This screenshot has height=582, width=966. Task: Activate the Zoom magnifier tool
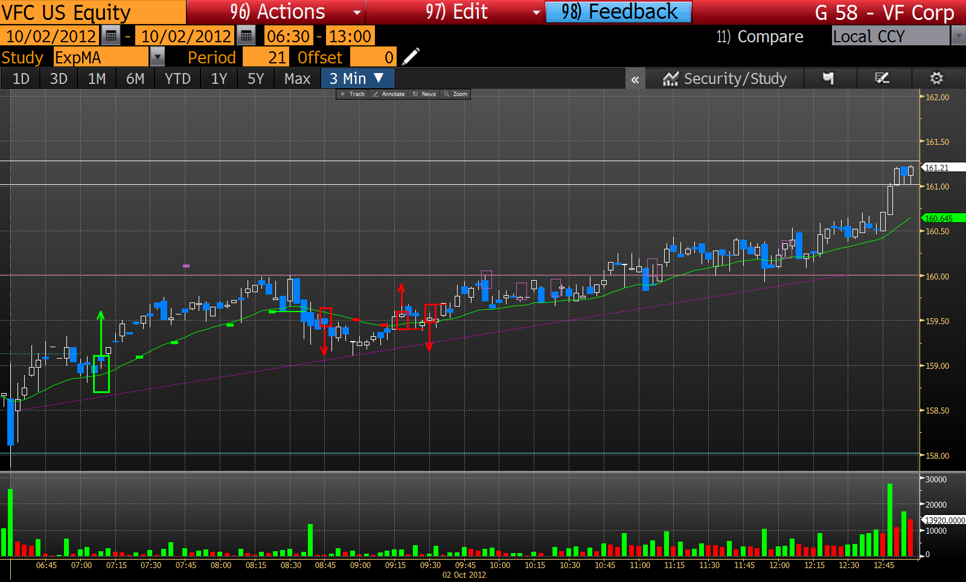point(456,94)
